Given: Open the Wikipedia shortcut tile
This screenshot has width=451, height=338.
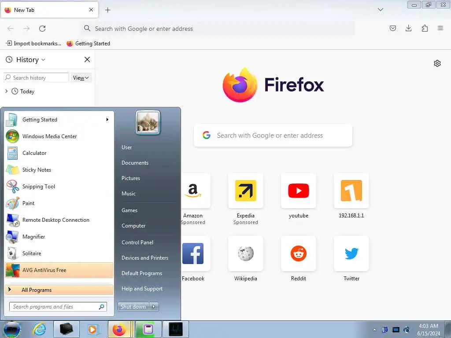Looking at the screenshot, I should click(246, 253).
